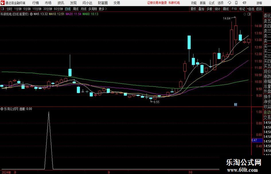Image resolution: width=271 pixels, height=174 pixels.
Task: Click the 财 marker on the chart
Action: [235, 105]
